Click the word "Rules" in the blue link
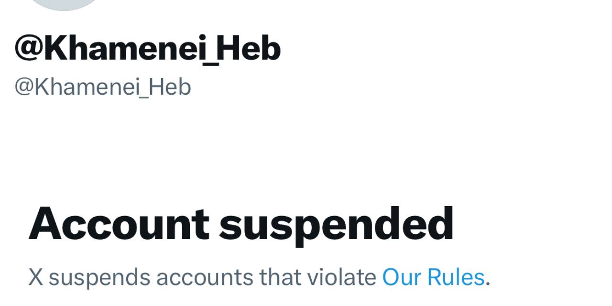The image size is (612, 306). [455, 277]
